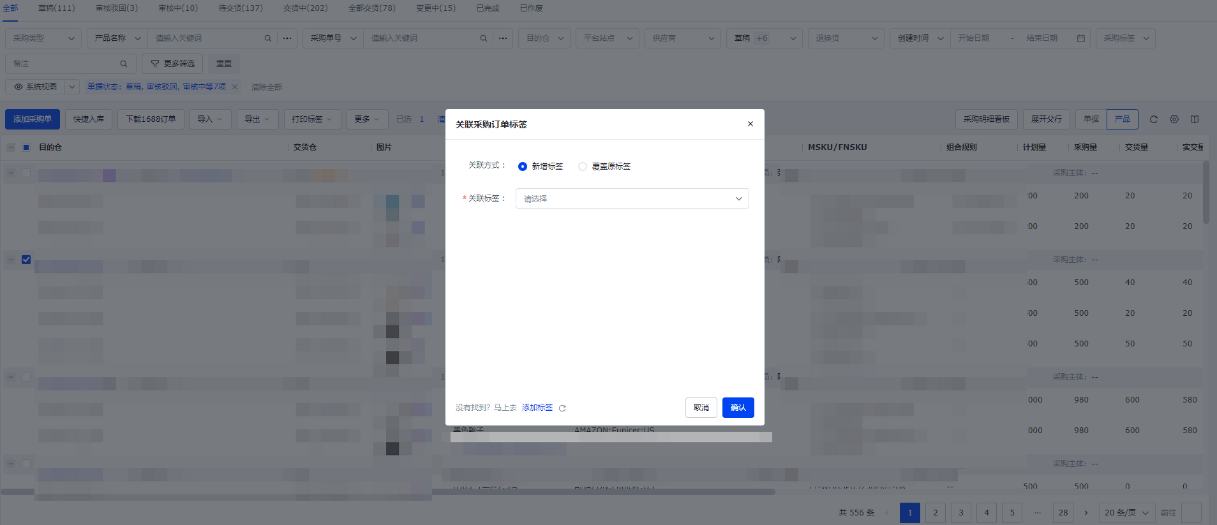Open the 打印标签 dropdown menu

[312, 119]
